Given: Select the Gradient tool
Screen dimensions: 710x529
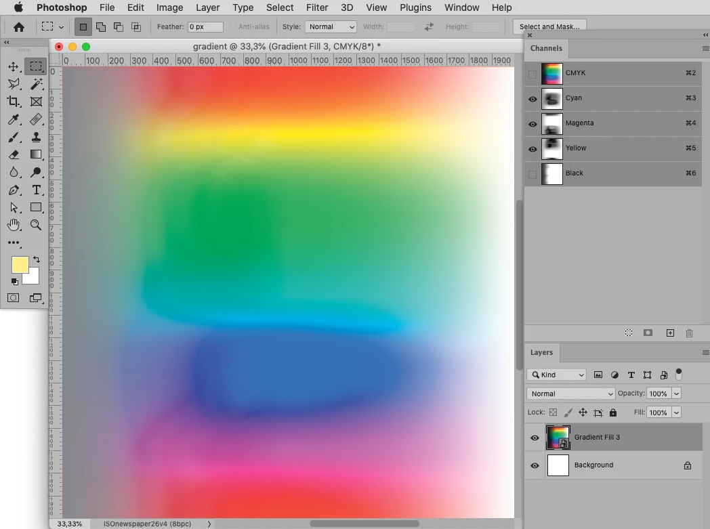Looking at the screenshot, I should coord(36,154).
